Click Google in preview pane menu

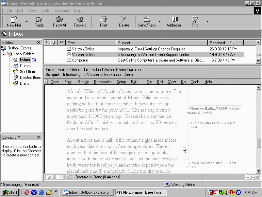83,82
